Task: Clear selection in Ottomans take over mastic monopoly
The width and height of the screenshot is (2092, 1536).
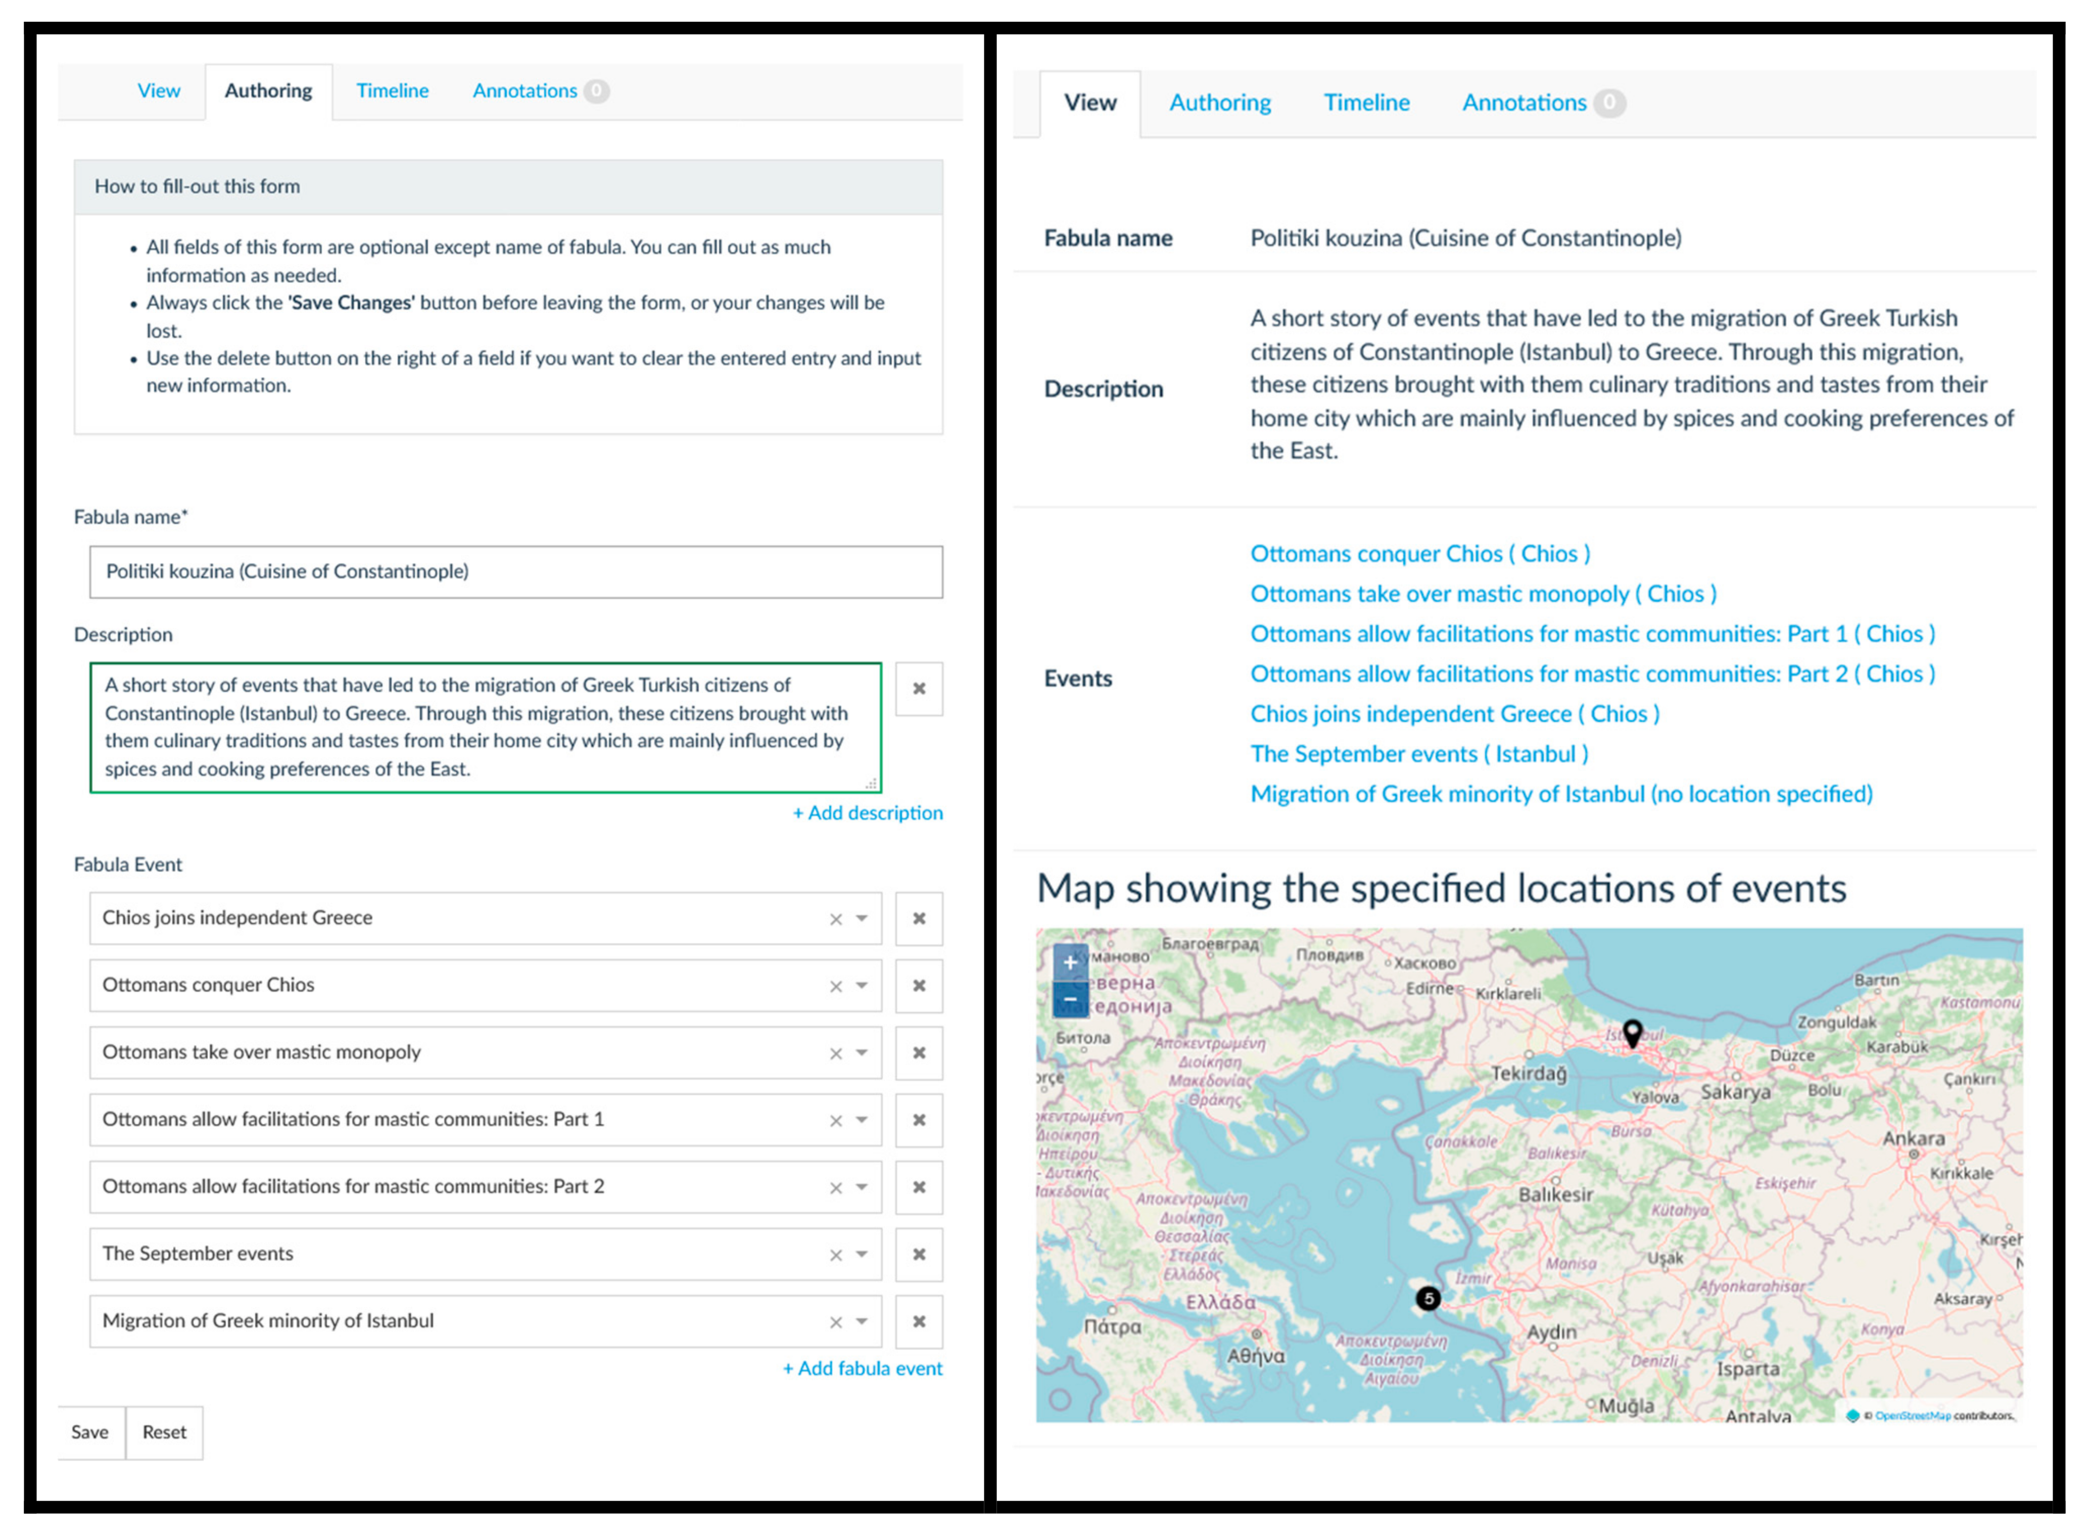Action: [x=836, y=1053]
